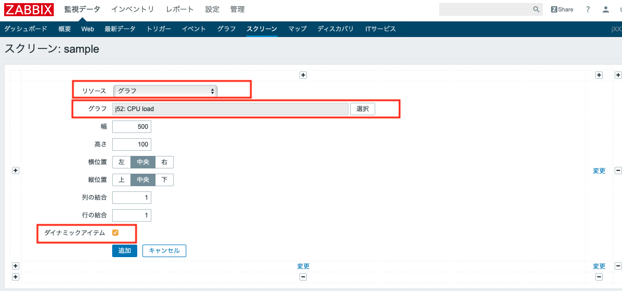
Task: Open the Share link icon
Action: [562, 9]
